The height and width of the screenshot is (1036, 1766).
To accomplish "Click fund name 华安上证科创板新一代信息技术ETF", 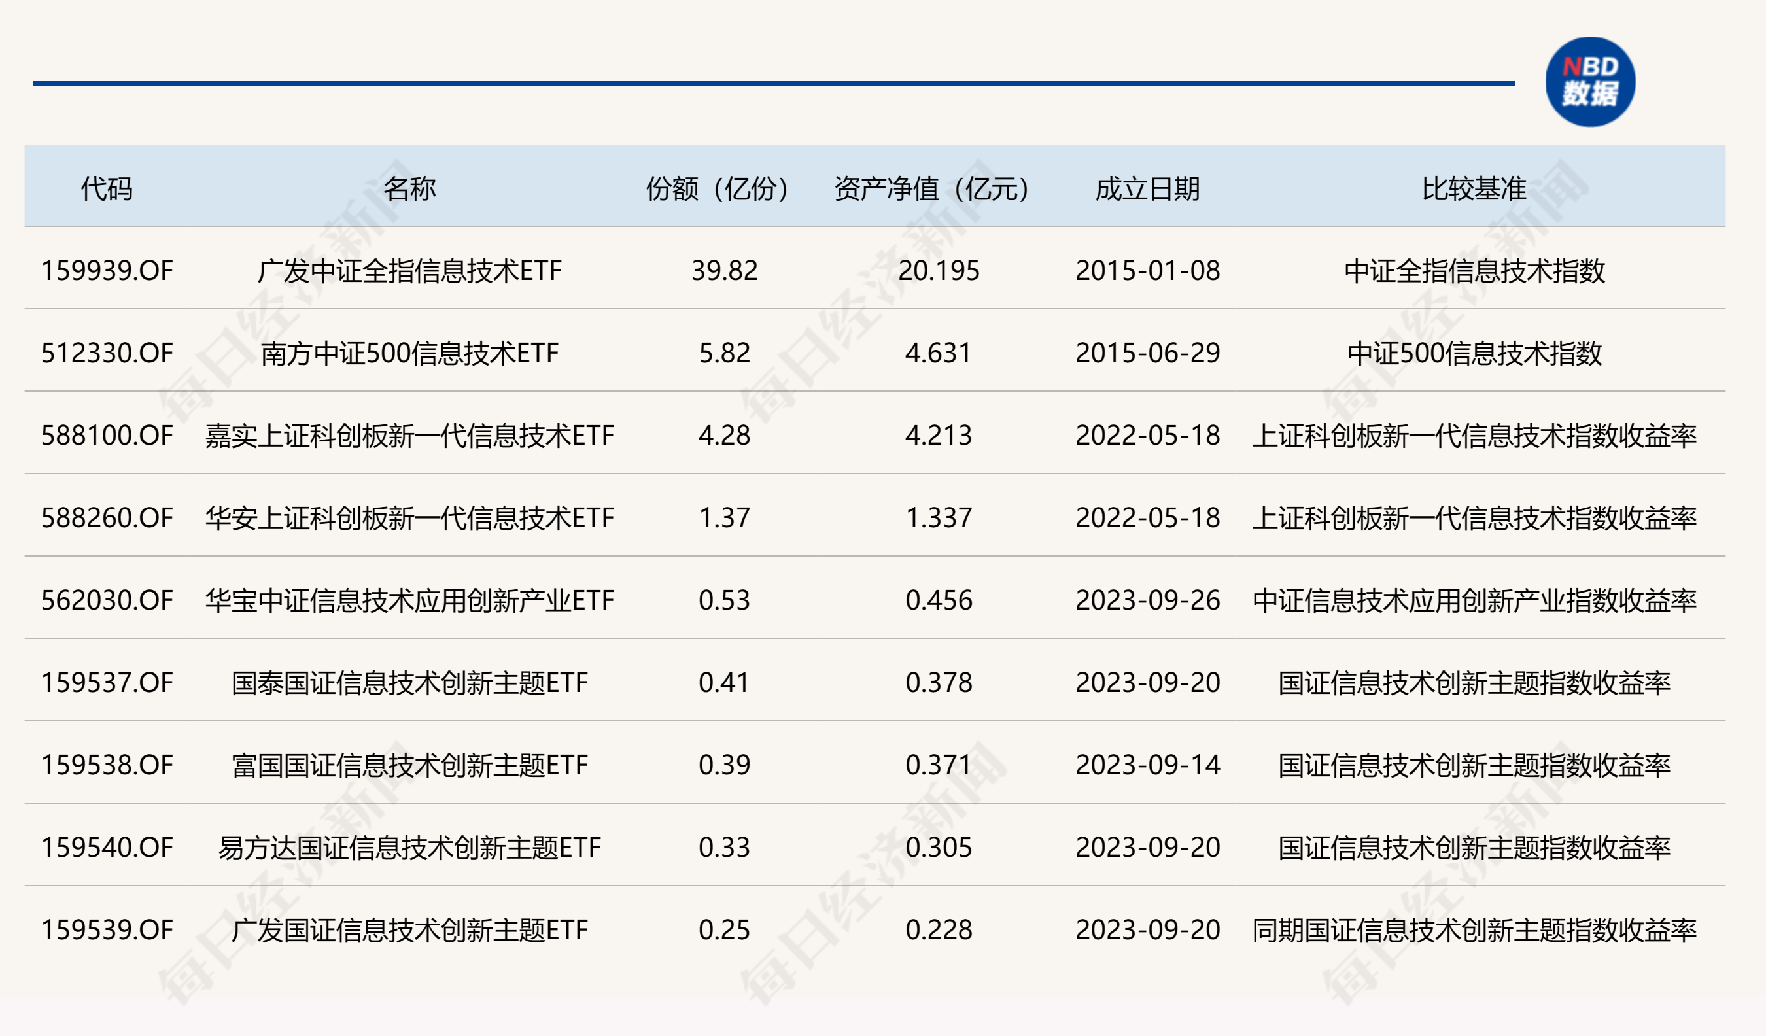I will [410, 517].
